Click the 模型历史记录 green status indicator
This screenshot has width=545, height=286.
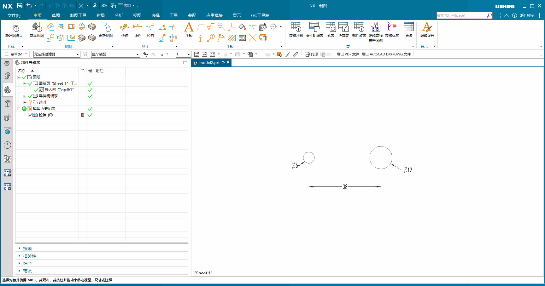click(24, 109)
